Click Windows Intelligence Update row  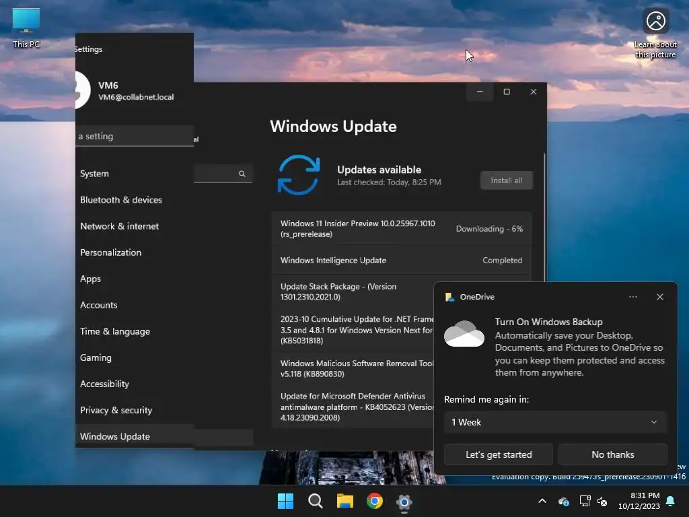pyautogui.click(x=401, y=261)
